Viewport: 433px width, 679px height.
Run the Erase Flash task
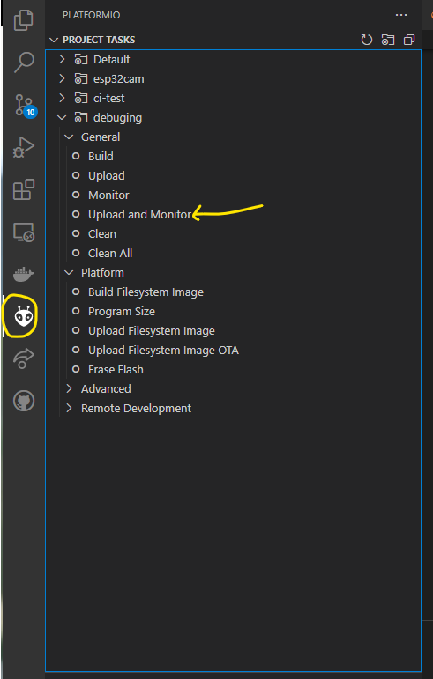(x=116, y=370)
